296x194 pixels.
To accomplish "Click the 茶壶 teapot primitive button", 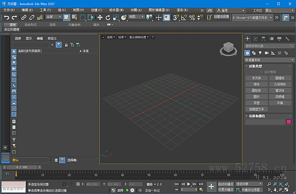I will pos(256,103).
